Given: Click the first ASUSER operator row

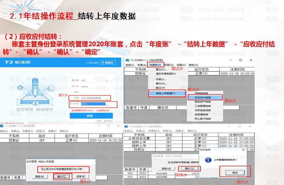Looking at the screenshot, I should click(162, 173).
